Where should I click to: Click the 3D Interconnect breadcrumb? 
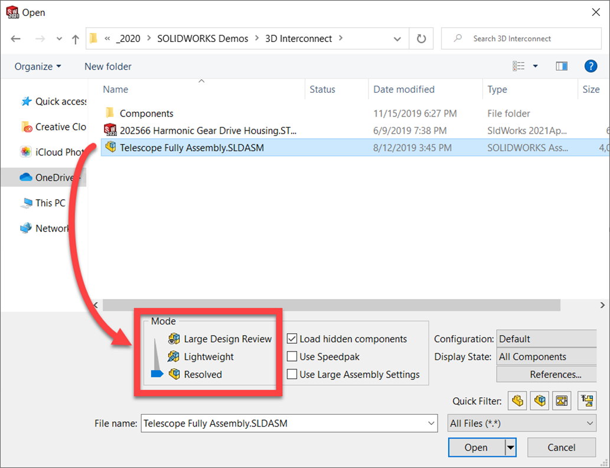[x=299, y=38]
